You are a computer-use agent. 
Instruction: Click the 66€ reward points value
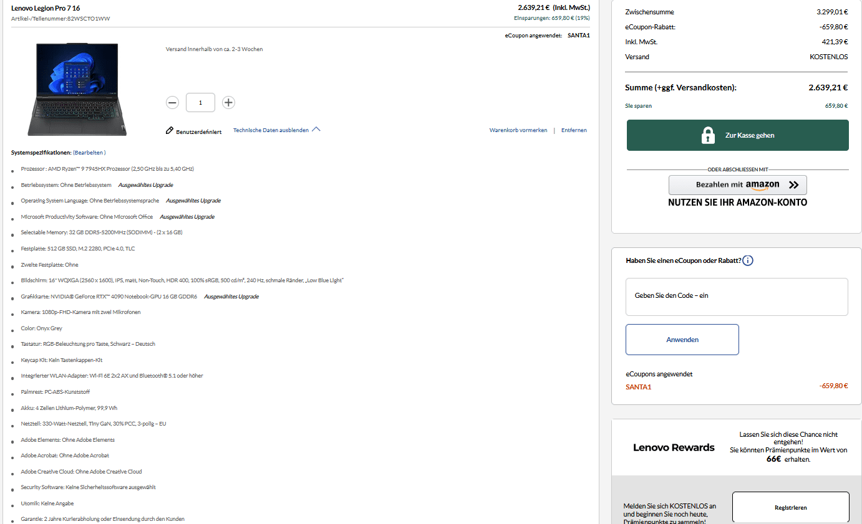[773, 459]
